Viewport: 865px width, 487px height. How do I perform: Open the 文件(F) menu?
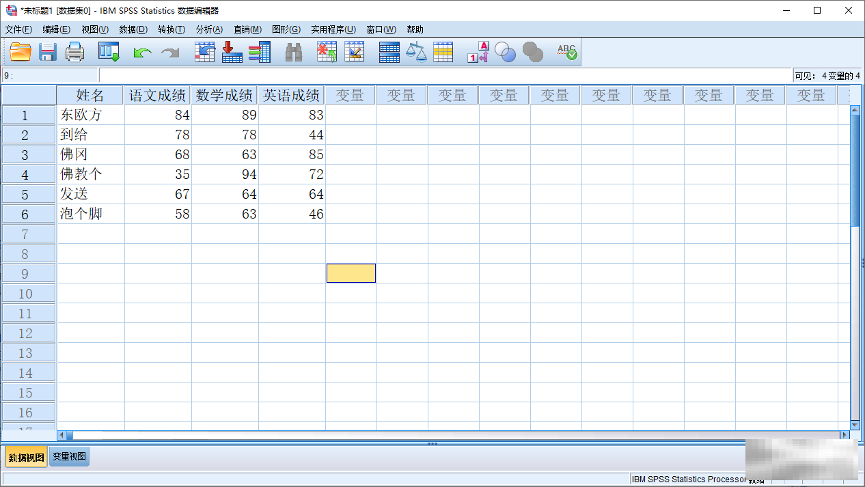18,29
